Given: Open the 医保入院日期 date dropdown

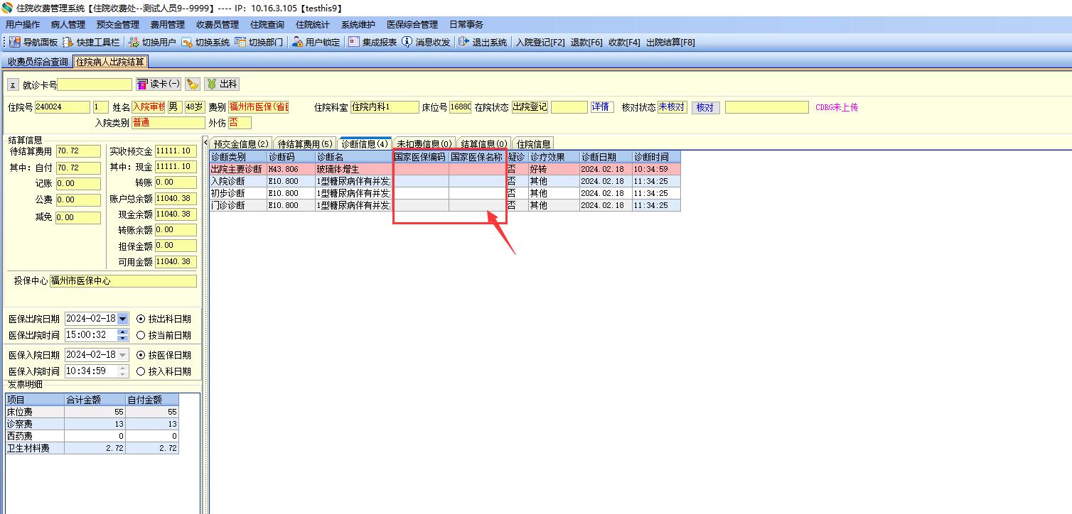Looking at the screenshot, I should (x=123, y=354).
